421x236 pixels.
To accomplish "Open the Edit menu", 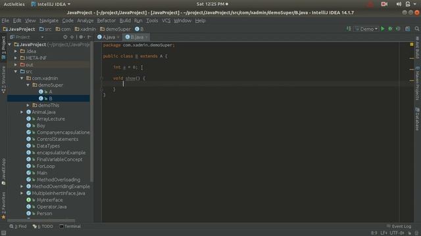I will 17,20.
